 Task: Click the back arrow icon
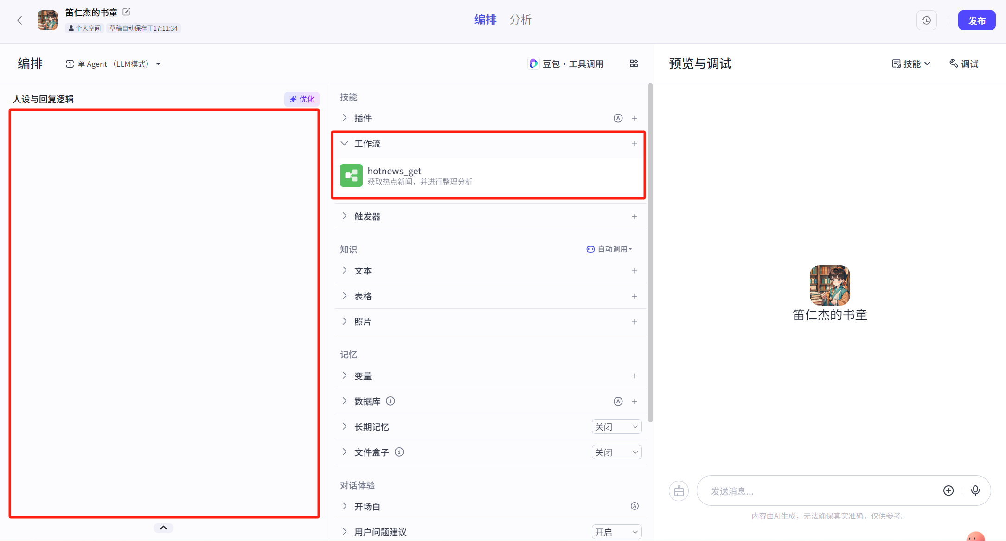click(19, 20)
